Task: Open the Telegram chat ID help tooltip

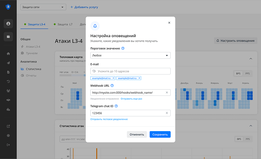Action: point(116,106)
